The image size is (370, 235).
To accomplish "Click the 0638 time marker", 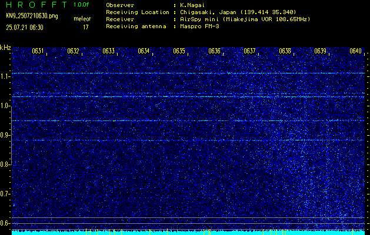I will coord(285,51).
